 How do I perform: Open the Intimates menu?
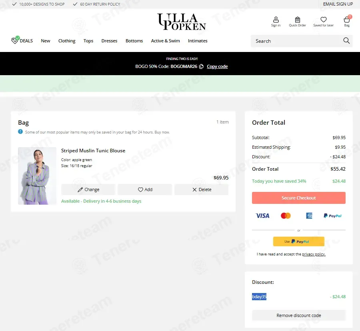[198, 41]
